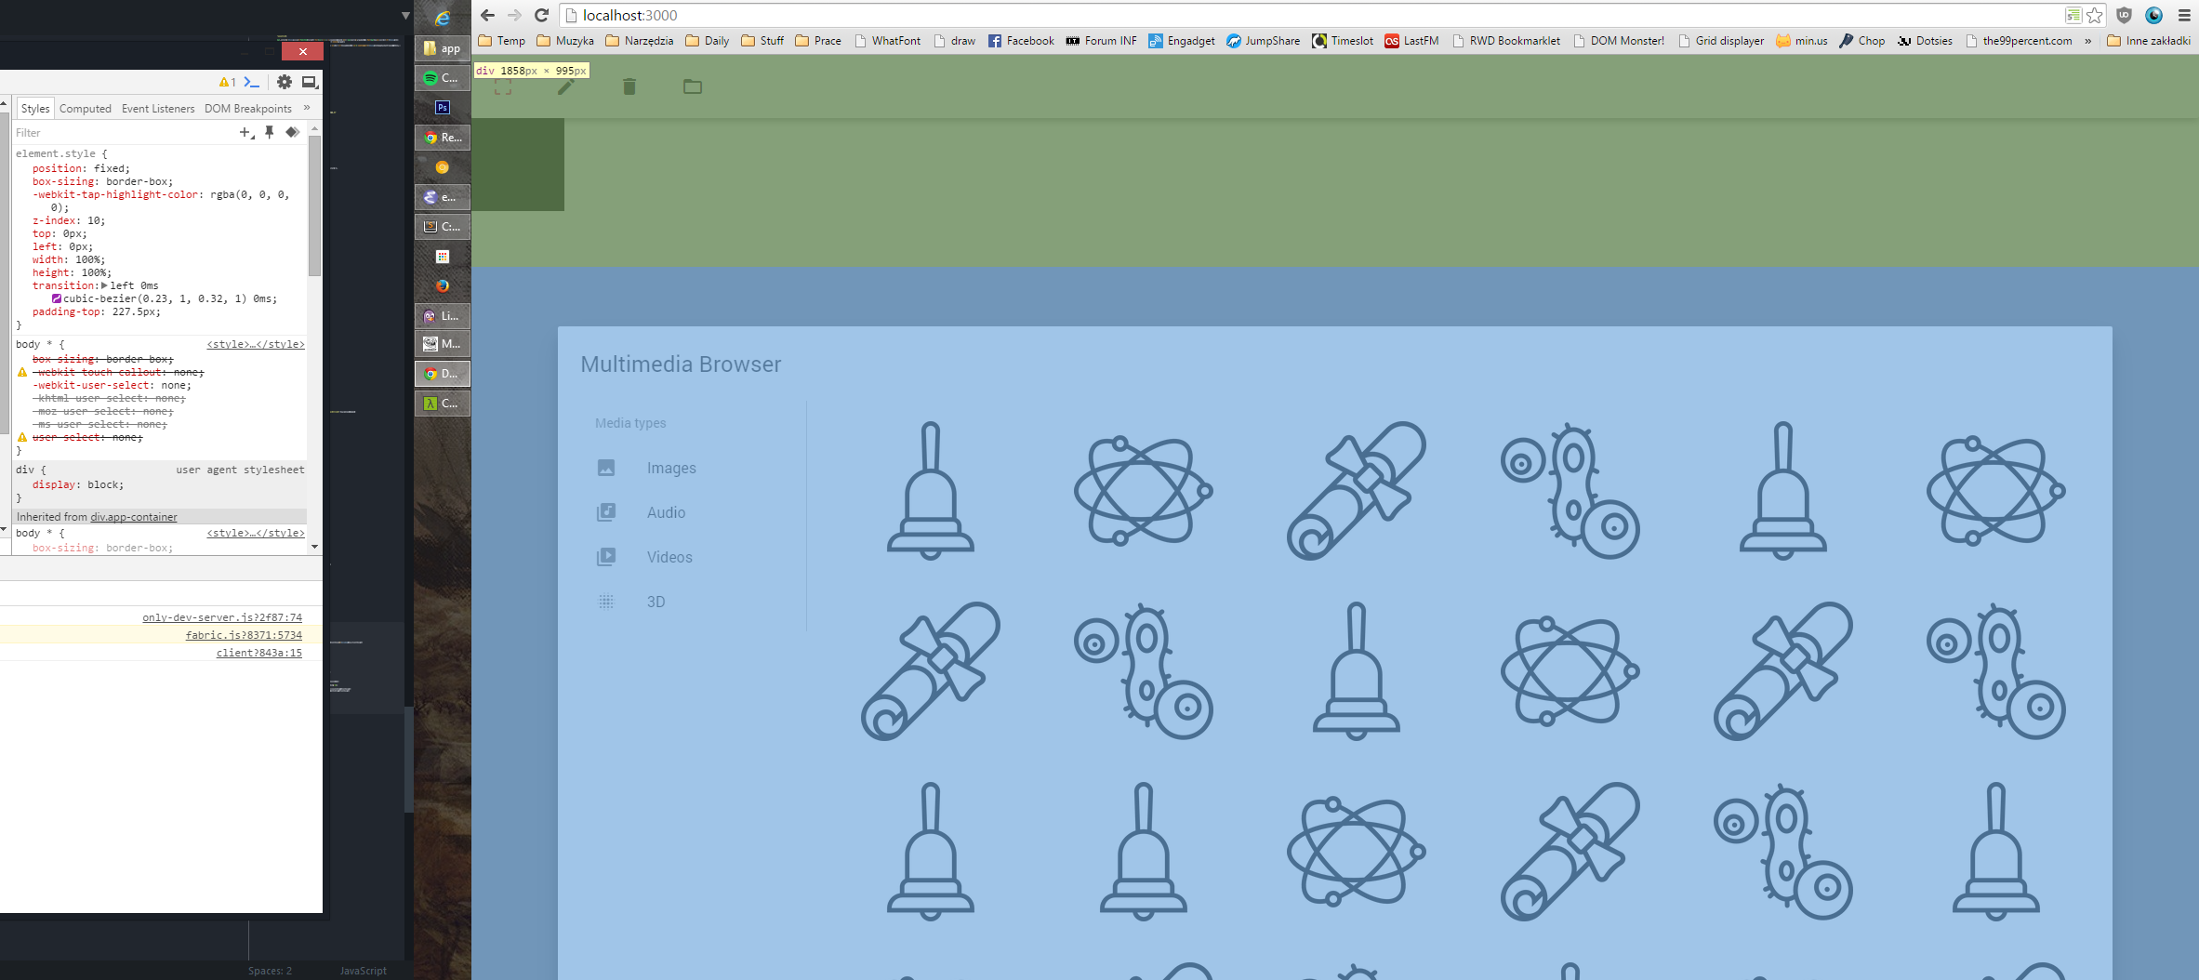Image resolution: width=2199 pixels, height=980 pixels.
Task: Follow the div.app-container inherited link
Action: [x=134, y=517]
